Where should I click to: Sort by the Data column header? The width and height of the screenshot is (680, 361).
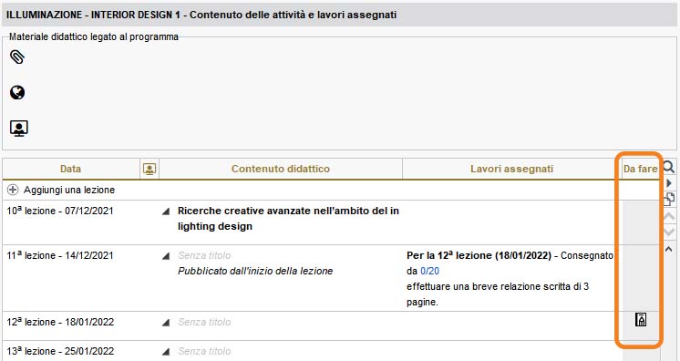pyautogui.click(x=71, y=169)
